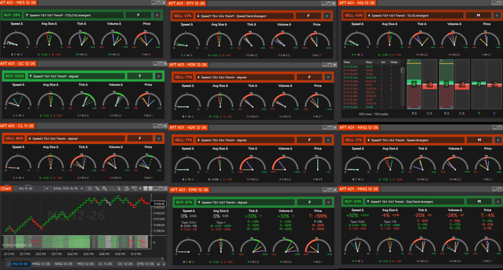Viewport: 503px width, 270px height.
Task: Click the first grey link square in Chart toolbar
Action: point(145,189)
